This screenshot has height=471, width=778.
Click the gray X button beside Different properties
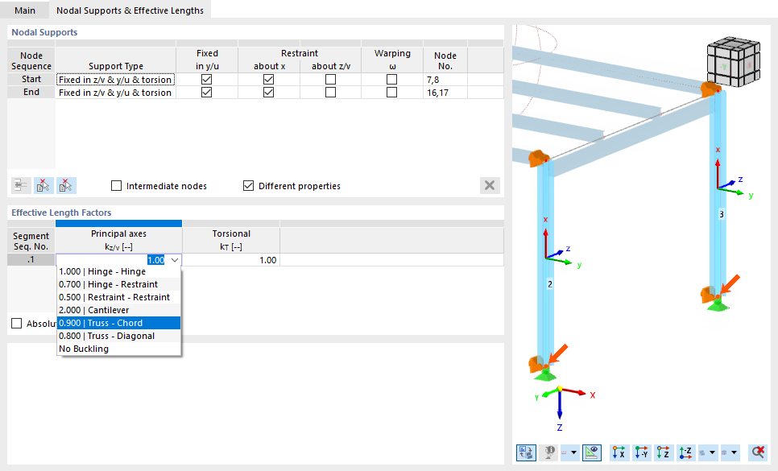pyautogui.click(x=490, y=185)
